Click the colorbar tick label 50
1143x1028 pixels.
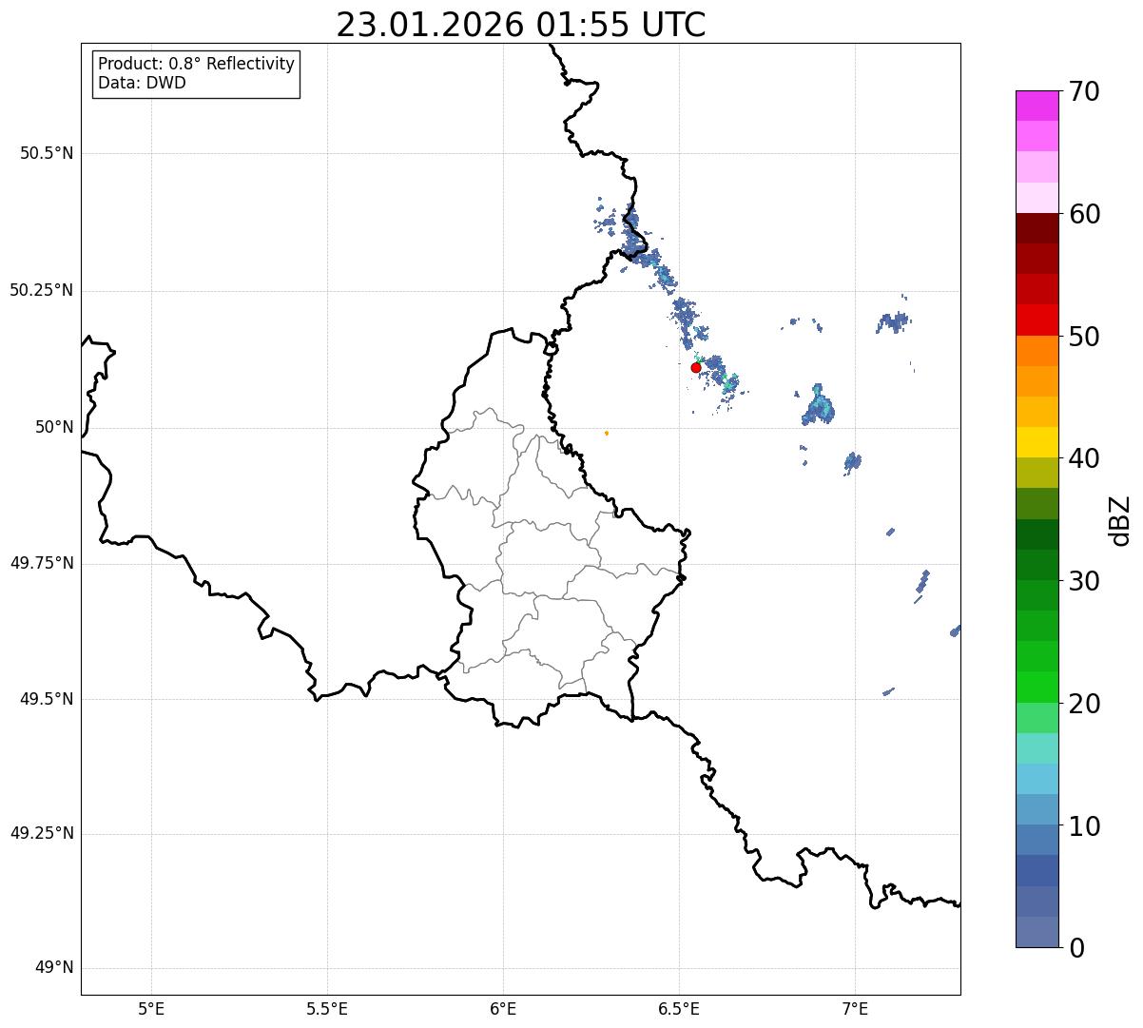tap(1084, 337)
